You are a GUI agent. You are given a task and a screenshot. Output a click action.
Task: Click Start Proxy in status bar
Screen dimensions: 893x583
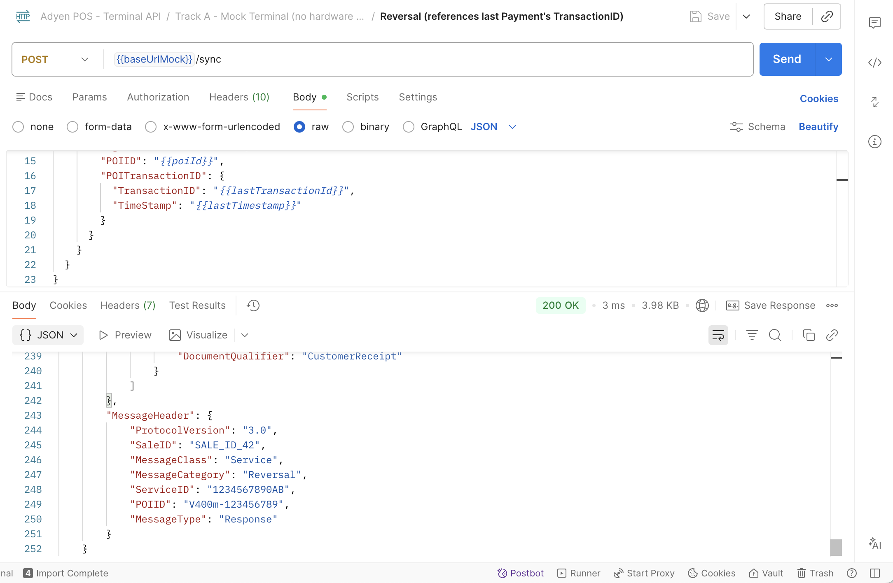[x=644, y=573]
